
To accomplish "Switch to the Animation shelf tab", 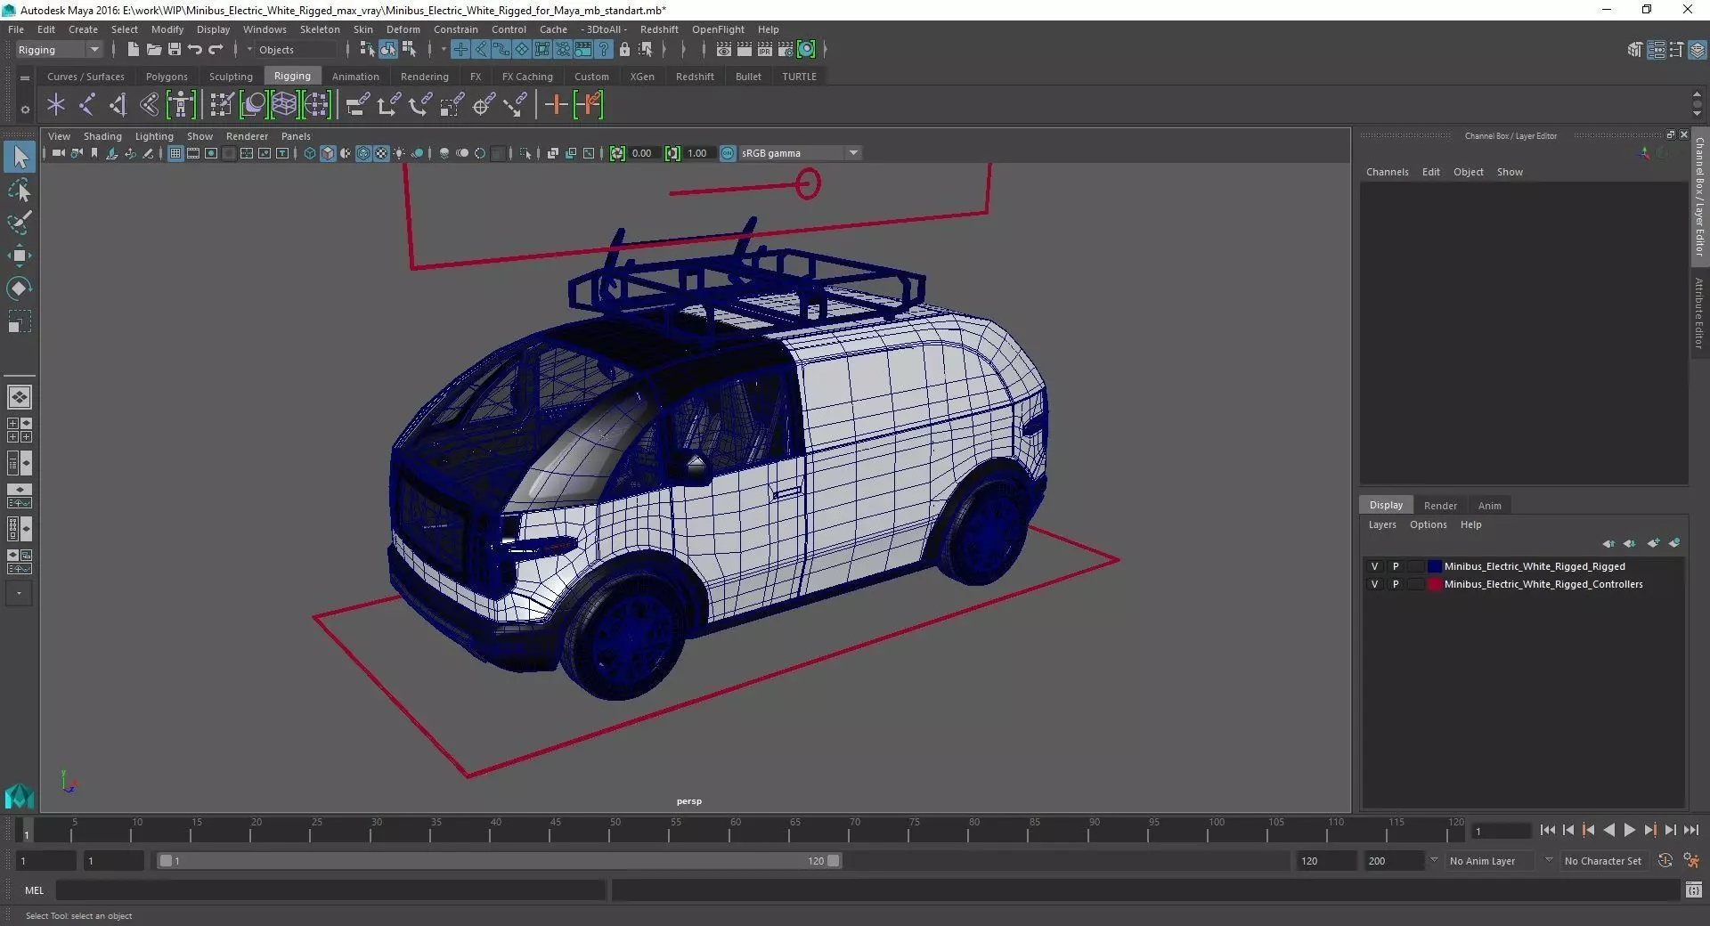I will (x=355, y=77).
